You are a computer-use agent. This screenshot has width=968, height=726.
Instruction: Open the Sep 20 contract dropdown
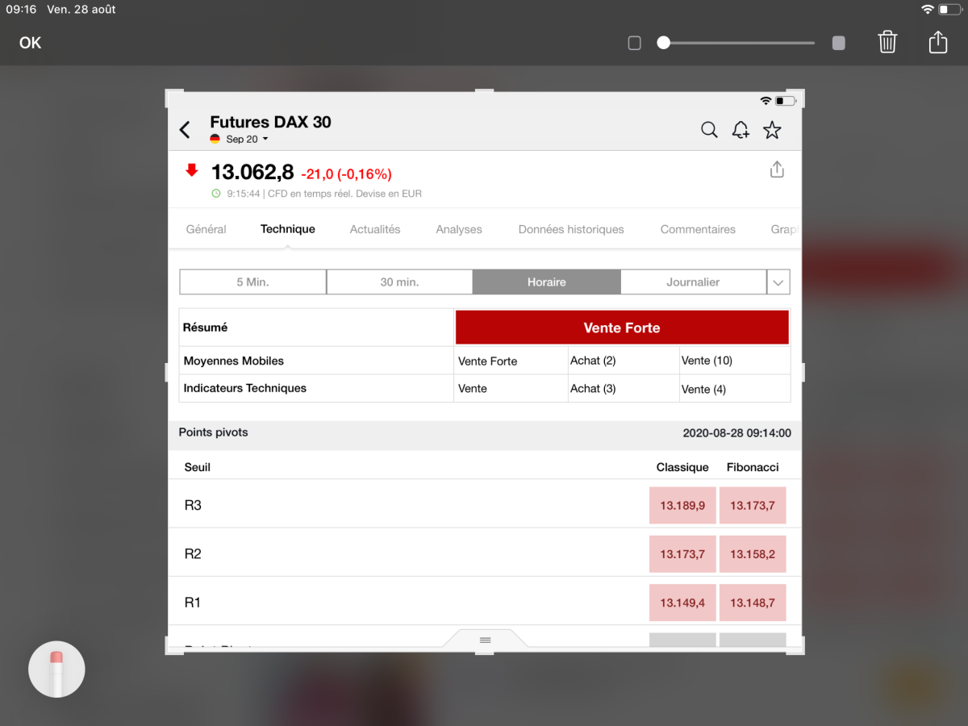240,140
